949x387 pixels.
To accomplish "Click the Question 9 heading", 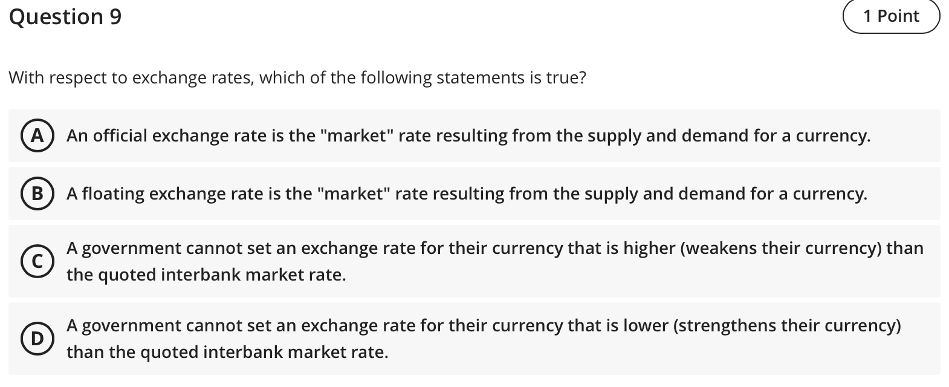I will pos(65,16).
